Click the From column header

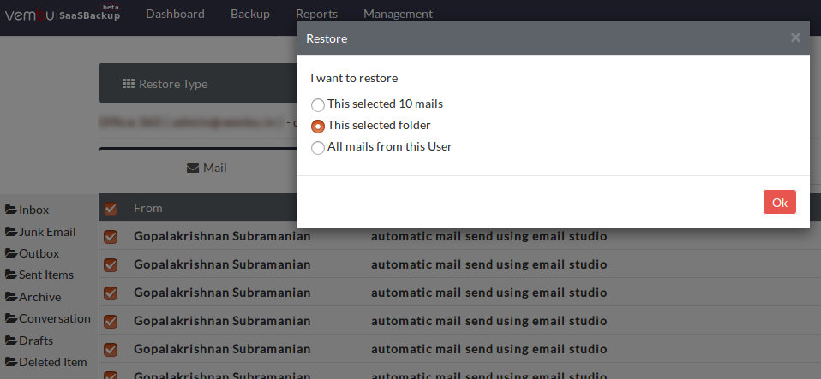[147, 208]
